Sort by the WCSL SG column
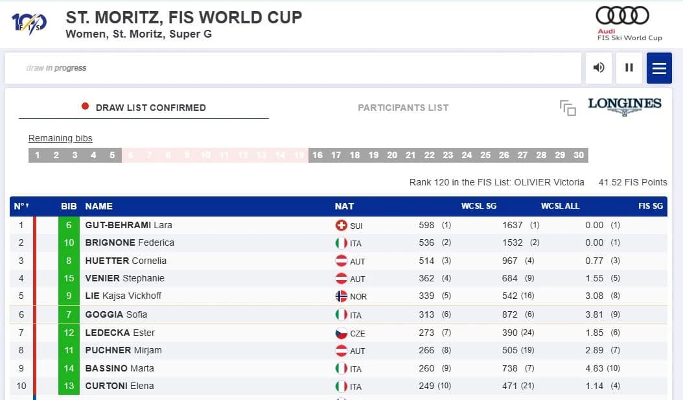The height and width of the screenshot is (400, 683). click(x=479, y=206)
